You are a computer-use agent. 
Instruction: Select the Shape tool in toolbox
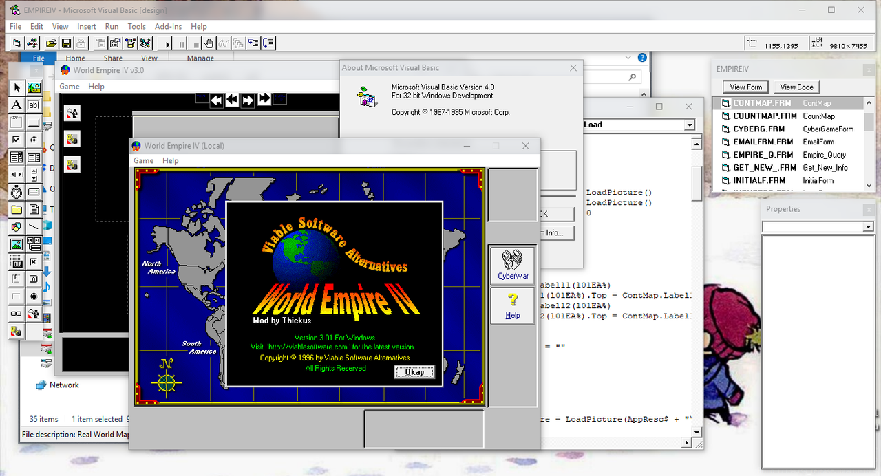[17, 227]
